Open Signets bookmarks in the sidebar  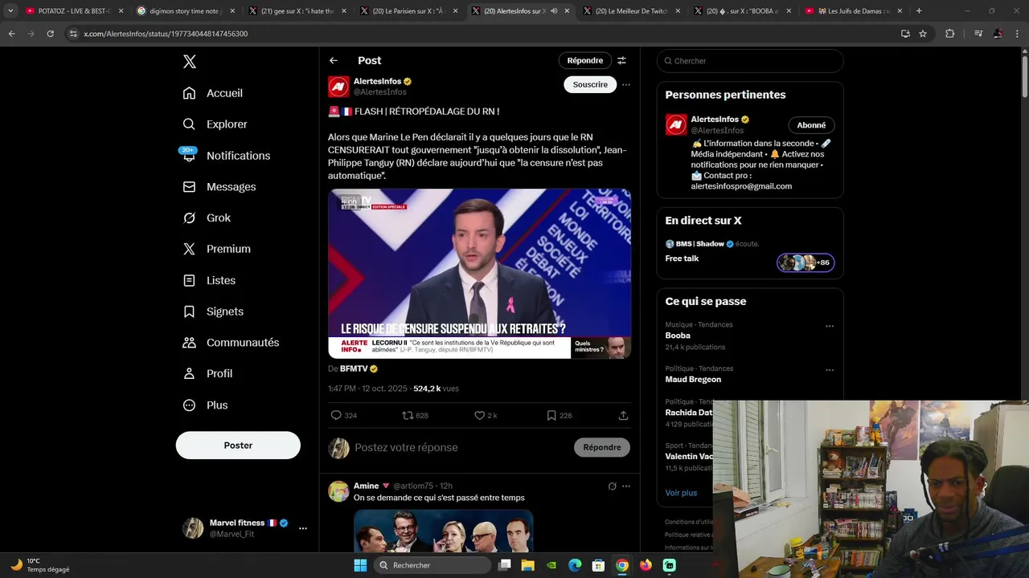tap(213, 311)
